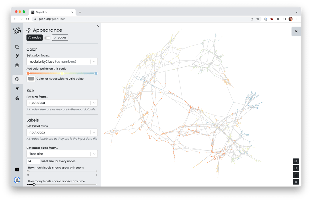Click the zoom in magnifier button
The width and height of the screenshot is (312, 201).
pyautogui.click(x=296, y=161)
